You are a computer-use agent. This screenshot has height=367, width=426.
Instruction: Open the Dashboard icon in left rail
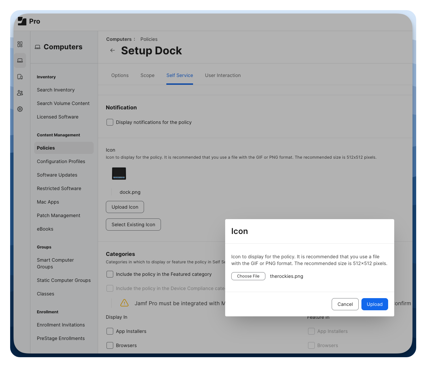(x=20, y=44)
